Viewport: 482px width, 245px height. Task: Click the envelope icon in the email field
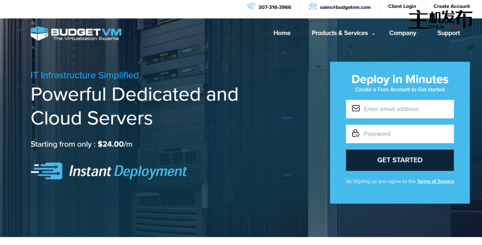pyautogui.click(x=356, y=109)
